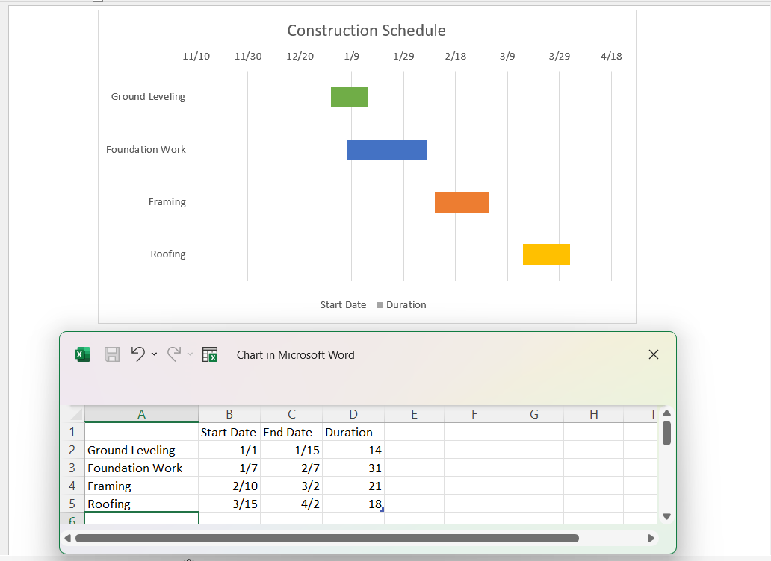Image resolution: width=771 pixels, height=561 pixels.
Task: Select the yellow Roofing bar
Action: click(x=546, y=254)
